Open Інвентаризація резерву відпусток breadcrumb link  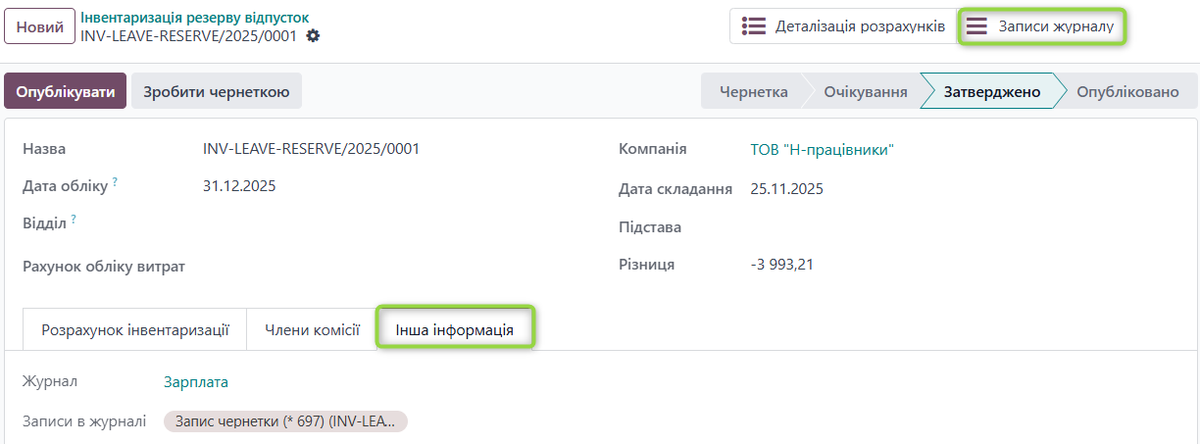[x=194, y=18]
